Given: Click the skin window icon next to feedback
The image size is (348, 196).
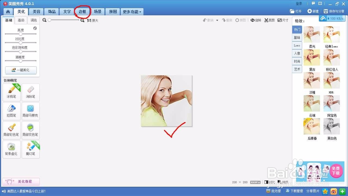Looking at the screenshot, I should click(320, 3).
